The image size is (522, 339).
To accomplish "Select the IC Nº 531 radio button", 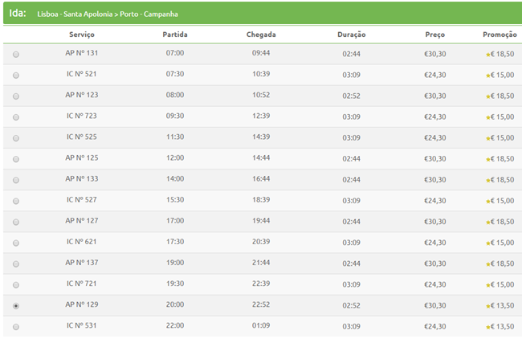I will pyautogui.click(x=15, y=327).
